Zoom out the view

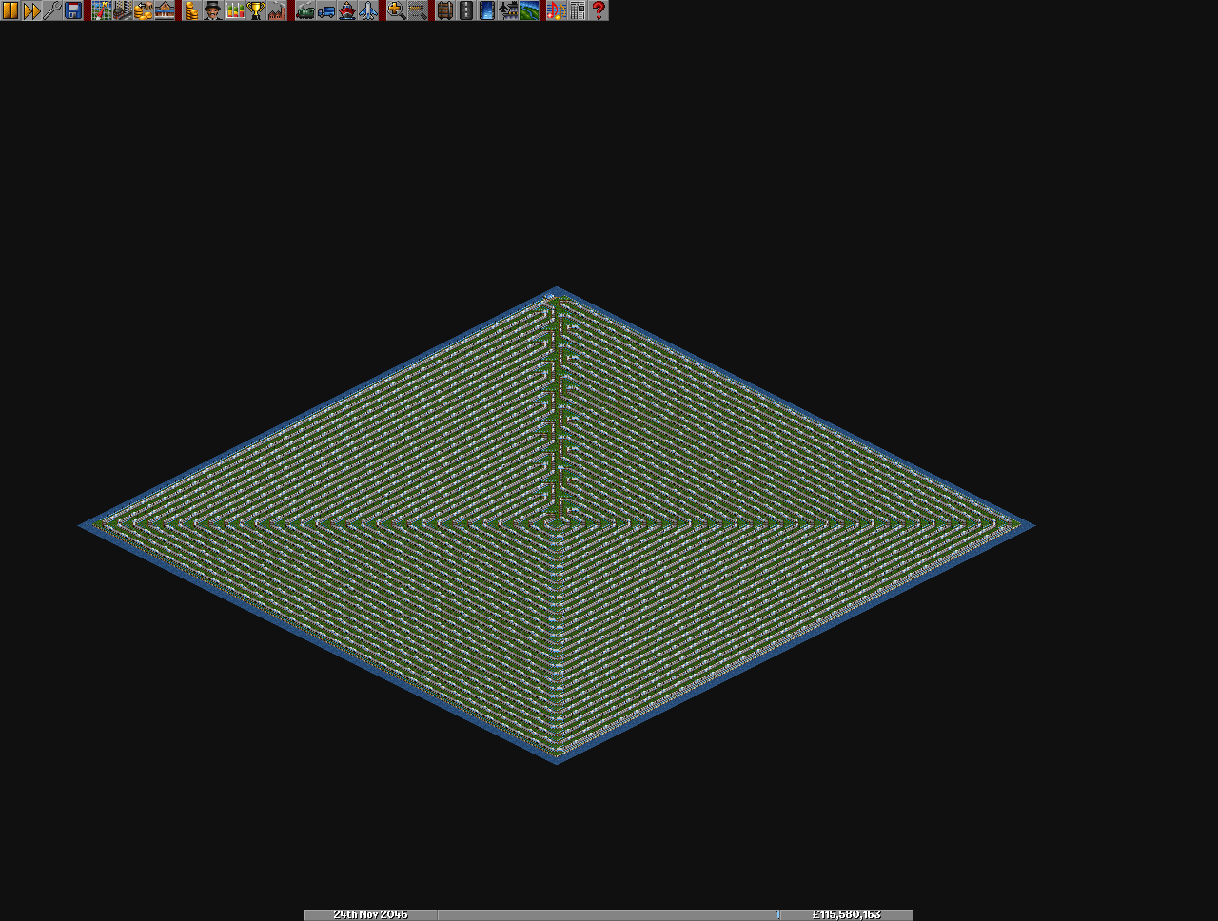[418, 10]
